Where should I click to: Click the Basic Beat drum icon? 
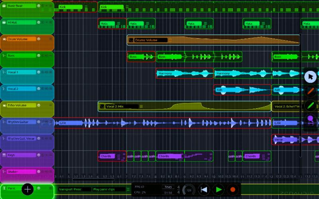4,6
